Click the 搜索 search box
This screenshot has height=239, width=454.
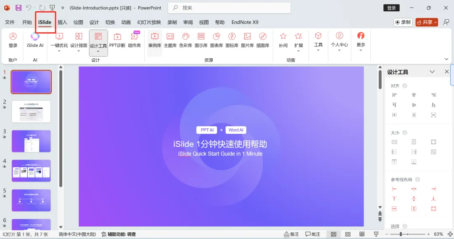pyautogui.click(x=230, y=8)
